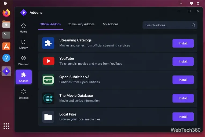Click the Stremio logo in title bar

tap(24, 13)
